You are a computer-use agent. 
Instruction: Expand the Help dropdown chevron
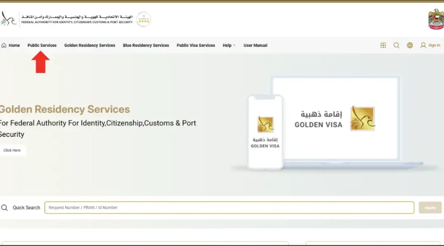tap(234, 45)
